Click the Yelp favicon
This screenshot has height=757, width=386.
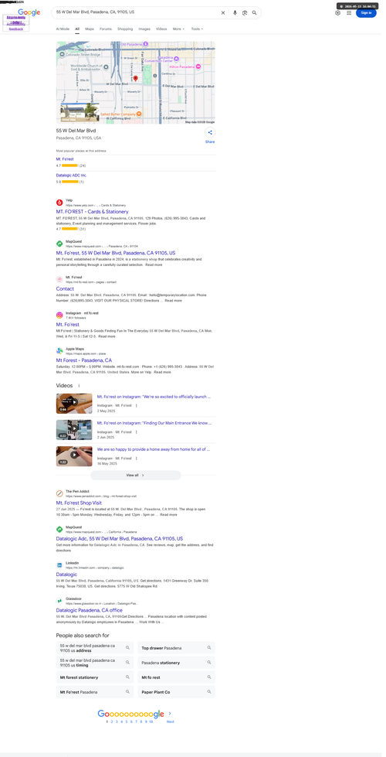click(x=59, y=203)
